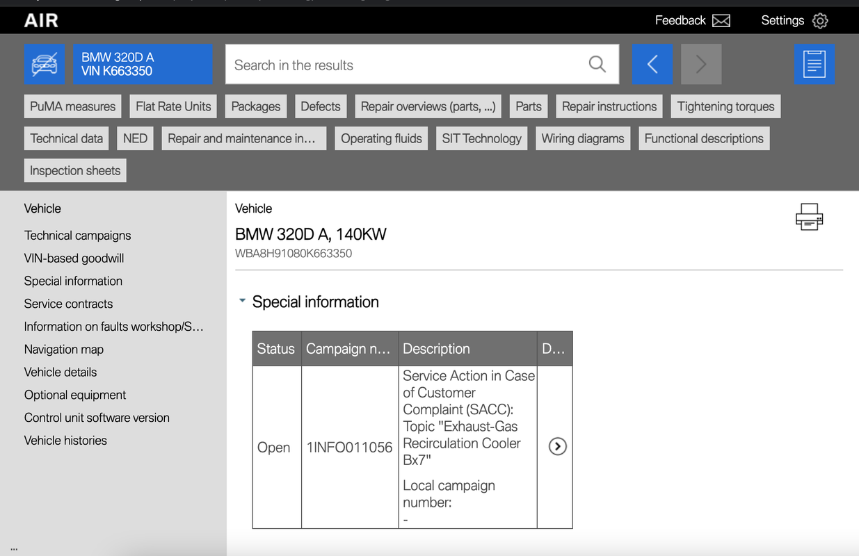
Task: Open the Settings gear icon
Action: pos(820,21)
